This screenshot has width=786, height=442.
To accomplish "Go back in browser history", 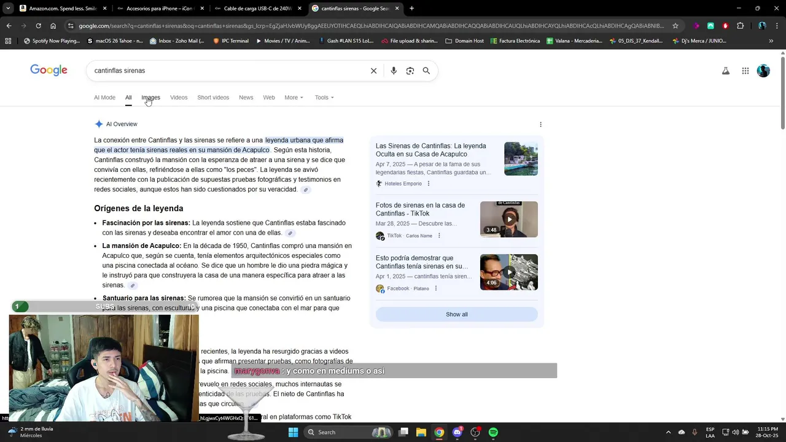I will coord(9,26).
